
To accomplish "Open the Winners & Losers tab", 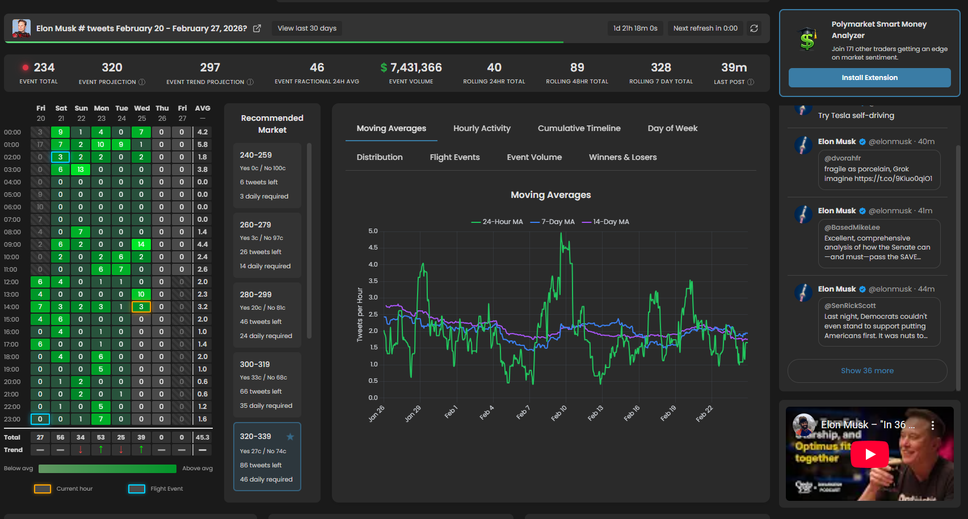I will click(622, 157).
